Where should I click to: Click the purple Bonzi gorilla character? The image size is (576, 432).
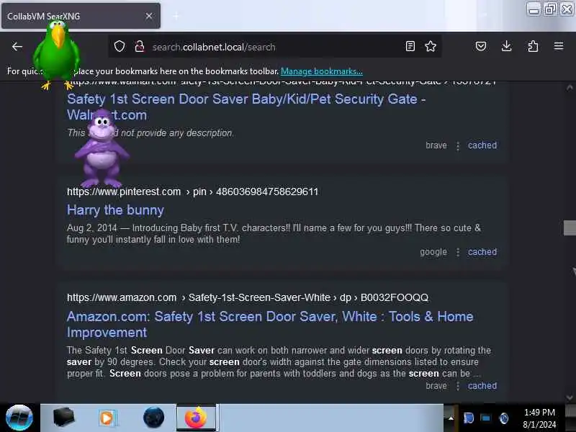pyautogui.click(x=102, y=149)
